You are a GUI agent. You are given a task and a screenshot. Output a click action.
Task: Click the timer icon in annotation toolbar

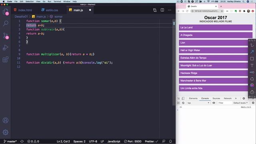pyautogui.click(x=252, y=92)
